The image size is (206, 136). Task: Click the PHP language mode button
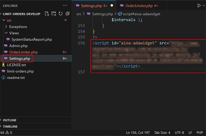point(200,132)
